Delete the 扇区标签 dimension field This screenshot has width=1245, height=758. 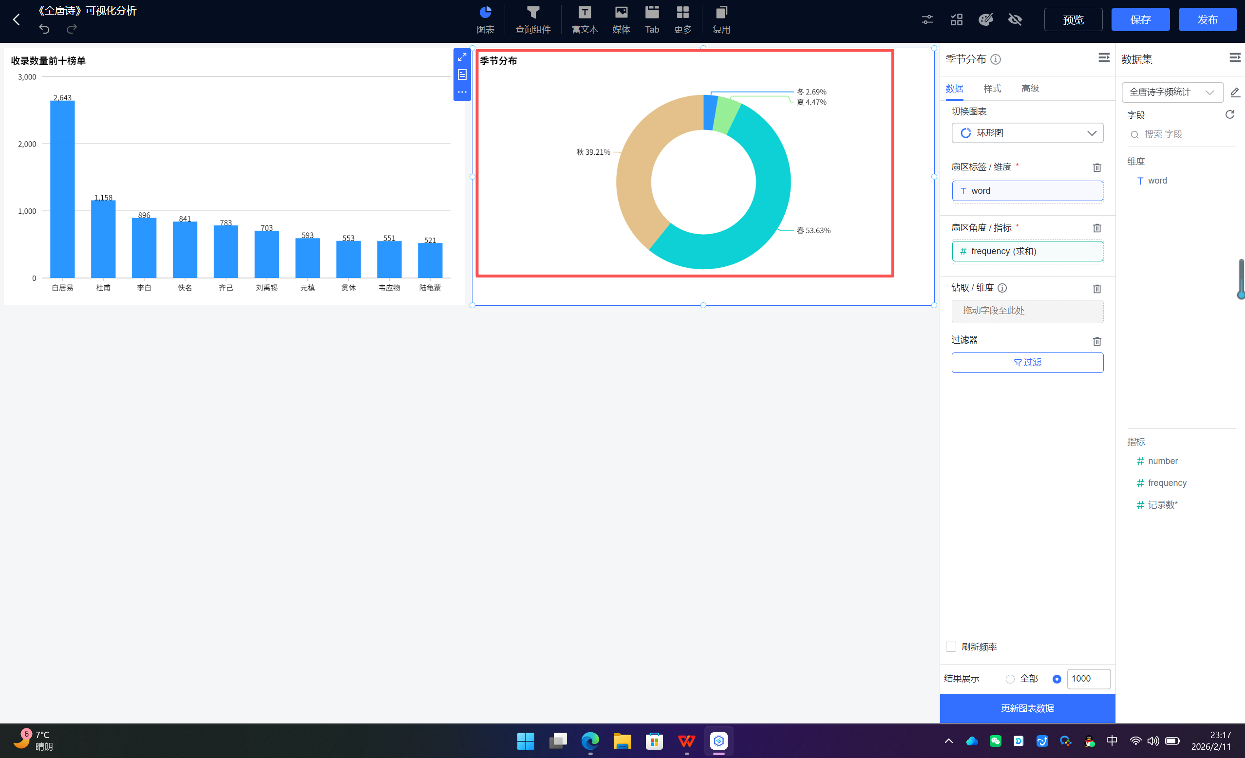click(x=1096, y=167)
